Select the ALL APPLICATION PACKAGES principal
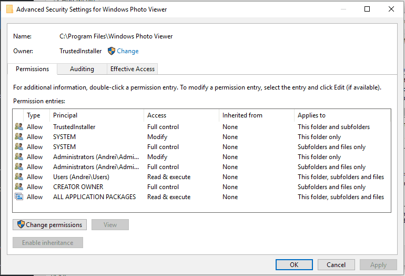405x276 pixels. (x=94, y=197)
